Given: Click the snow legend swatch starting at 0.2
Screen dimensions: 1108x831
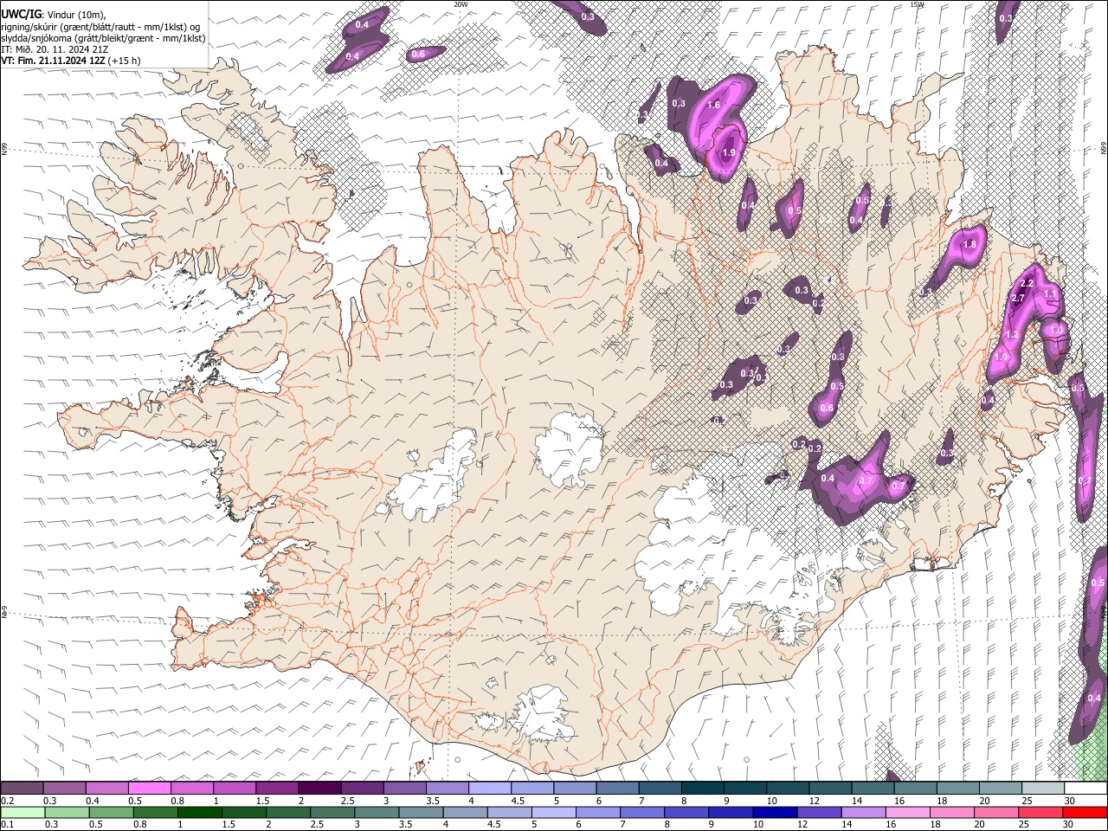Looking at the screenshot, I should point(23,788).
